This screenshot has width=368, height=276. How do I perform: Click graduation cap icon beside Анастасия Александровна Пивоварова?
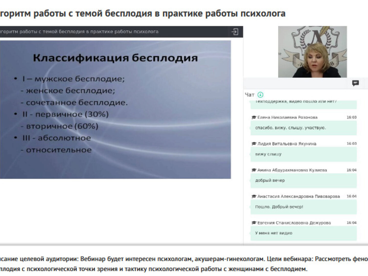coord(254,197)
